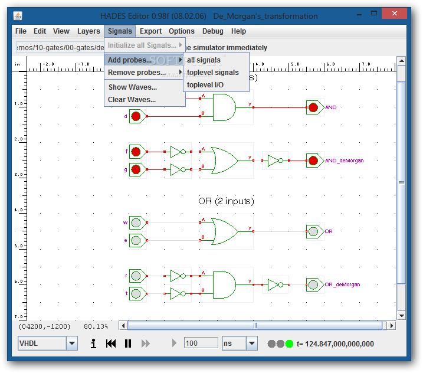The width and height of the screenshot is (423, 373).
Task: Toggle input switch e
Action: coord(137,240)
